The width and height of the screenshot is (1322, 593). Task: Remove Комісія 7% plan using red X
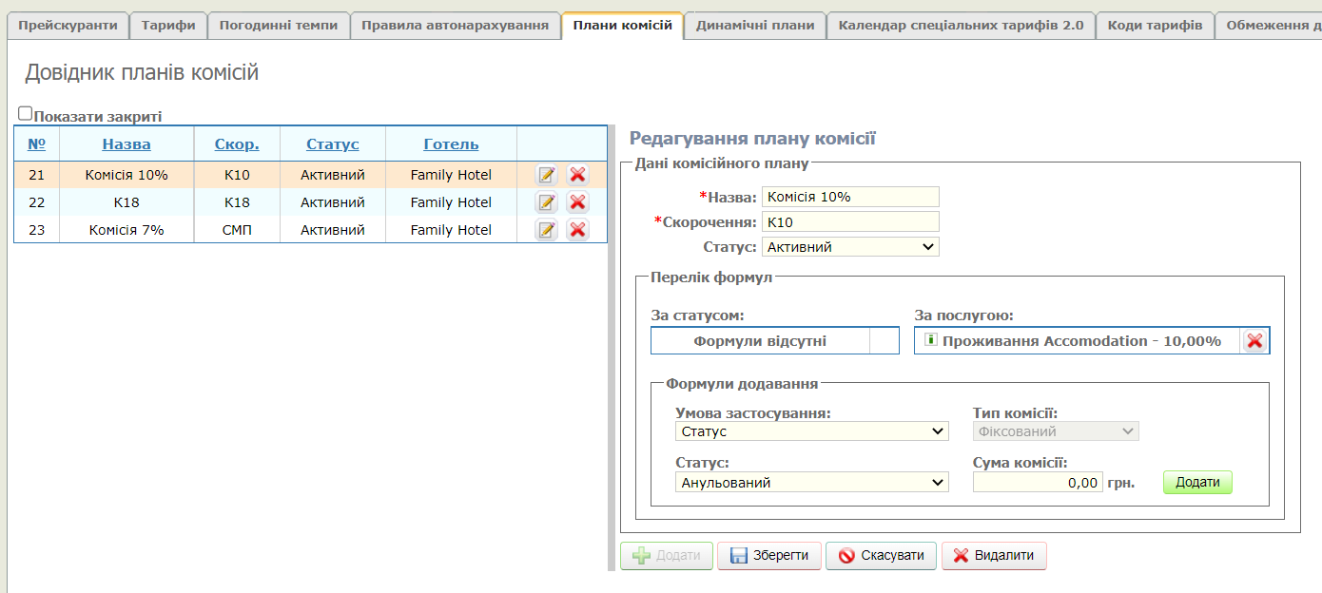click(577, 230)
